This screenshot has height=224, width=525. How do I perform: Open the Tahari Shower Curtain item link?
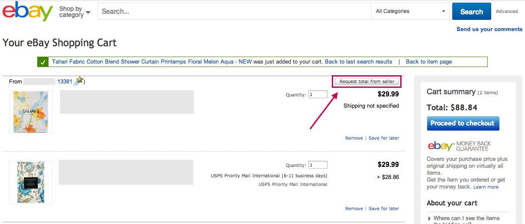[x=152, y=62]
